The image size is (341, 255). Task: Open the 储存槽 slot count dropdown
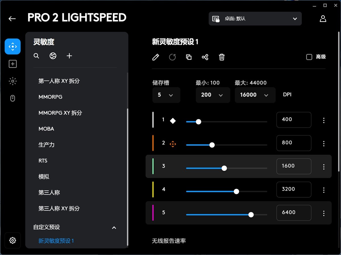pyautogui.click(x=166, y=95)
